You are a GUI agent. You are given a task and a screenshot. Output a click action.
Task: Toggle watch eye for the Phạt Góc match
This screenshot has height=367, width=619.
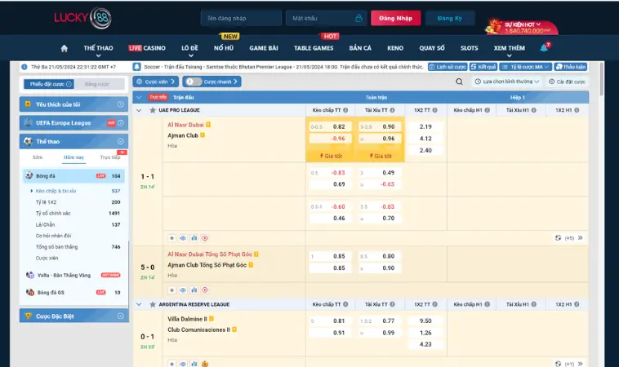(x=183, y=290)
